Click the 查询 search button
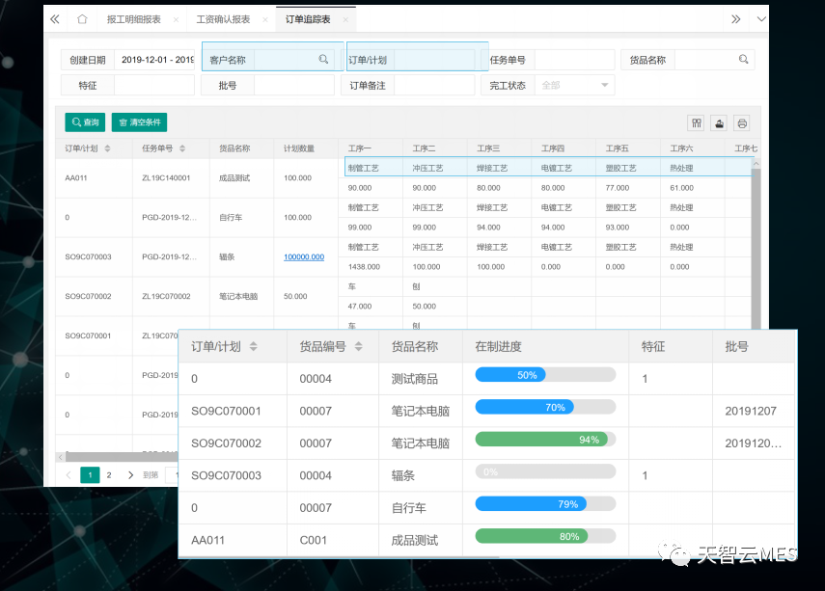 86,122
